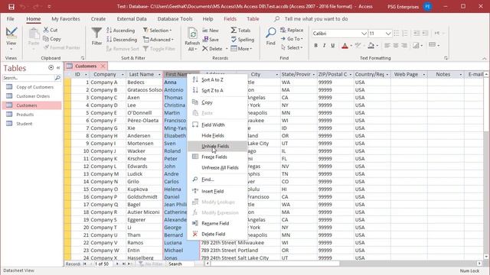Choose Sort Z to A in context menu
Viewport: 490px width, 275px height.
[217, 90]
